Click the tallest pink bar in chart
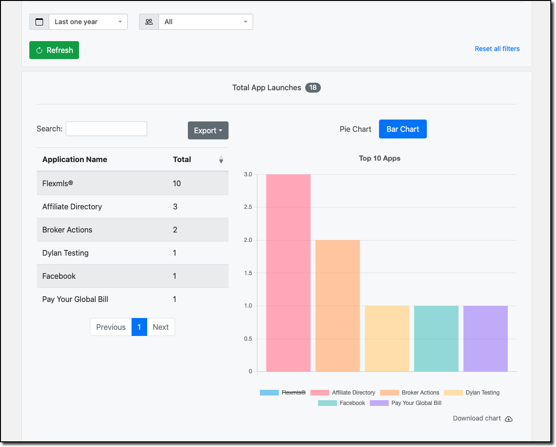 [288, 273]
